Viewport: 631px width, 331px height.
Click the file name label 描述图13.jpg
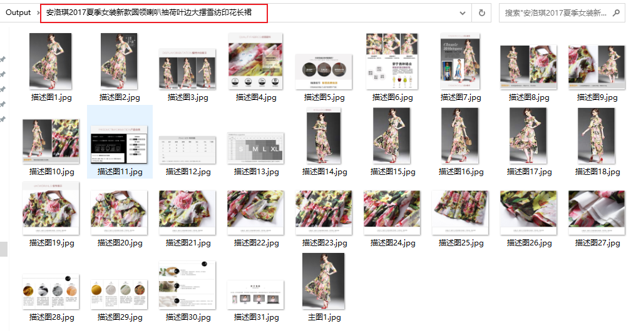pos(257,172)
